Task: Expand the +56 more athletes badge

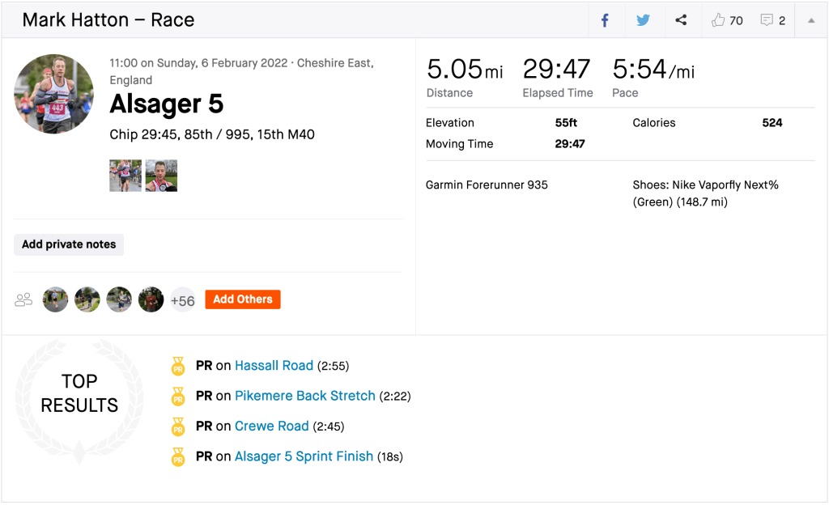Action: 182,300
